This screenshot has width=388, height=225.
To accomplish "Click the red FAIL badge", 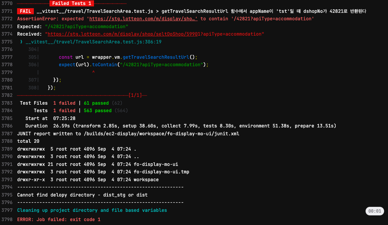I will click(x=25, y=11).
